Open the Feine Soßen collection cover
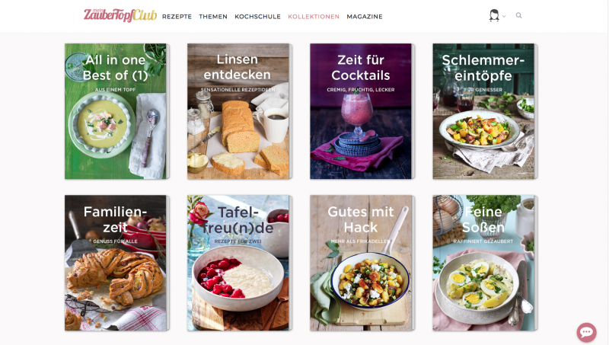The image size is (609, 345). pyautogui.click(x=485, y=263)
